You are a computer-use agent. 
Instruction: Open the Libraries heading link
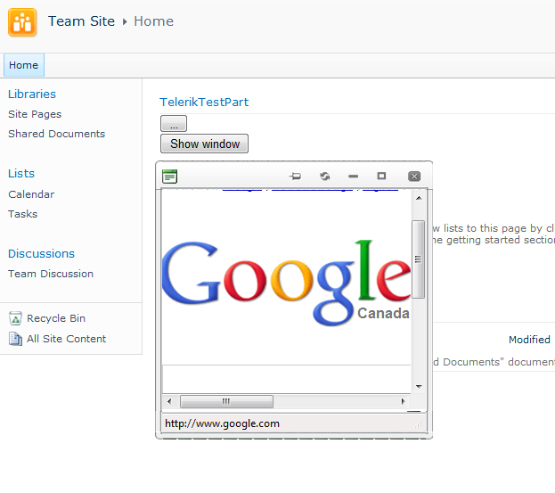pos(32,94)
